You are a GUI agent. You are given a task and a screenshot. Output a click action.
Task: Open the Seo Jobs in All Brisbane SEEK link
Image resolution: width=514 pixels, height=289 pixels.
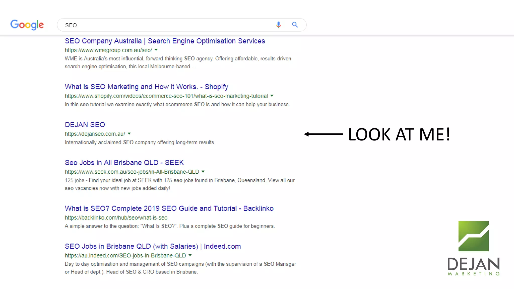coord(124,163)
